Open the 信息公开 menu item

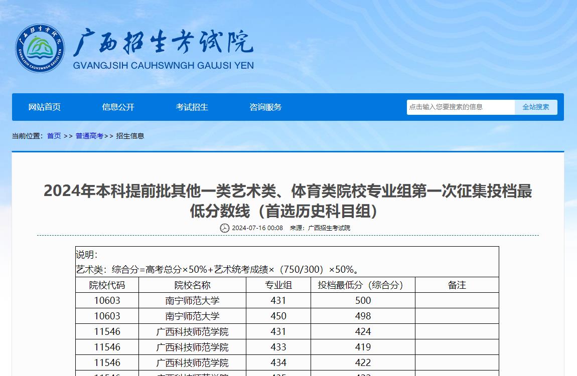pos(117,107)
